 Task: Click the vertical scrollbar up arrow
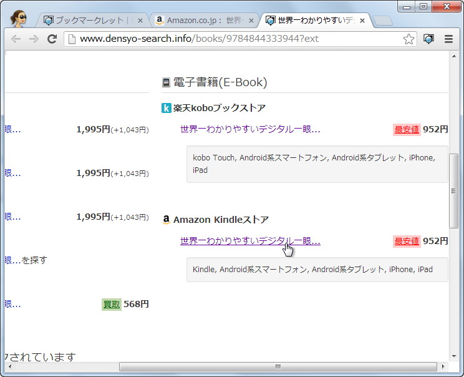[x=454, y=56]
